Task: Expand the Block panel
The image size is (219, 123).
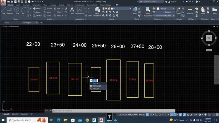Action: coord(138,19)
